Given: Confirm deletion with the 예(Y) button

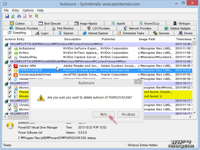Looking at the screenshot, I should (x=104, y=115).
